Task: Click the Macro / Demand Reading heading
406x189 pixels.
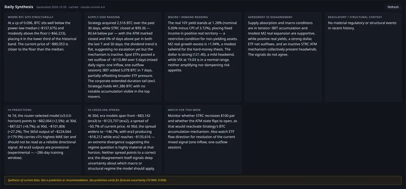Action: (188, 17)
